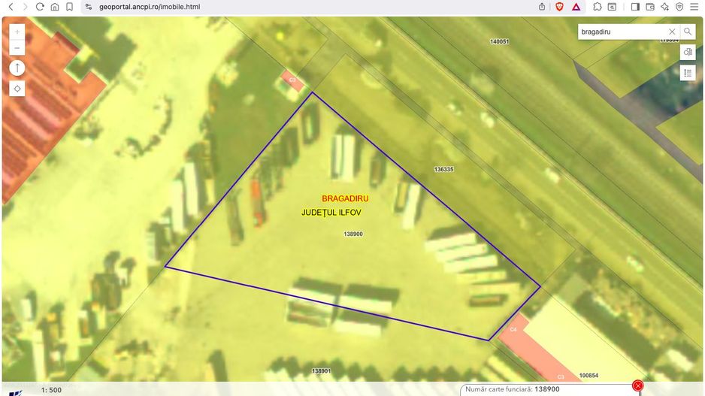
Task: Click the bragadiru search field
Action: point(622,32)
